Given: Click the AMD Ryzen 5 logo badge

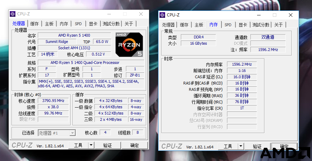Looking at the screenshot, I should (129, 45).
